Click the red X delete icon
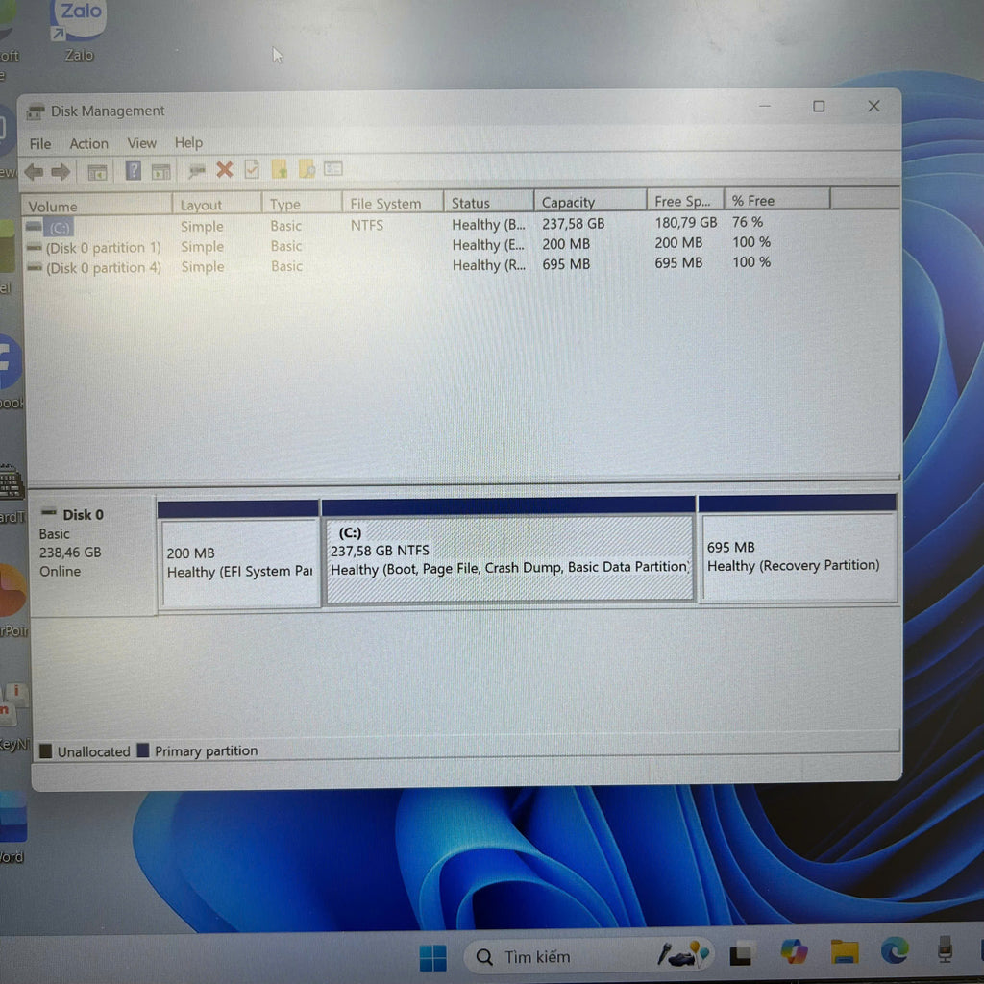 tap(225, 170)
